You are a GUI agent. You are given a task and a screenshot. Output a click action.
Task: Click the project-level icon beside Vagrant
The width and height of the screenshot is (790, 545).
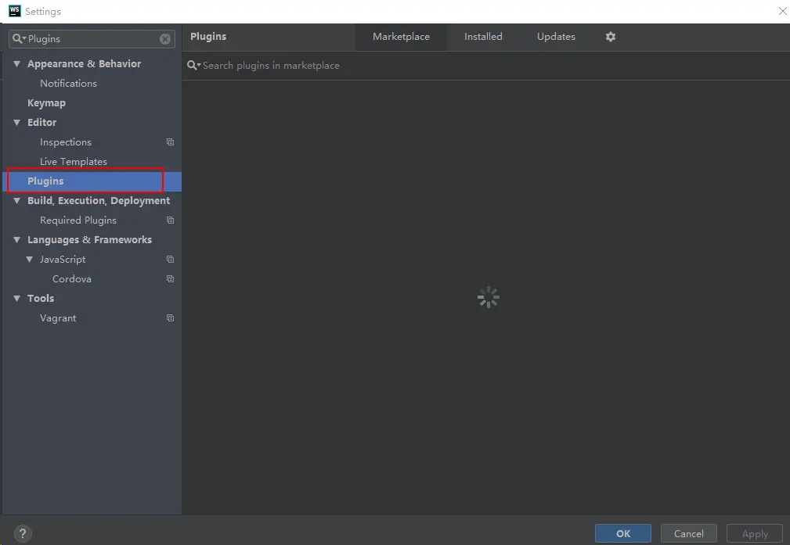point(171,318)
